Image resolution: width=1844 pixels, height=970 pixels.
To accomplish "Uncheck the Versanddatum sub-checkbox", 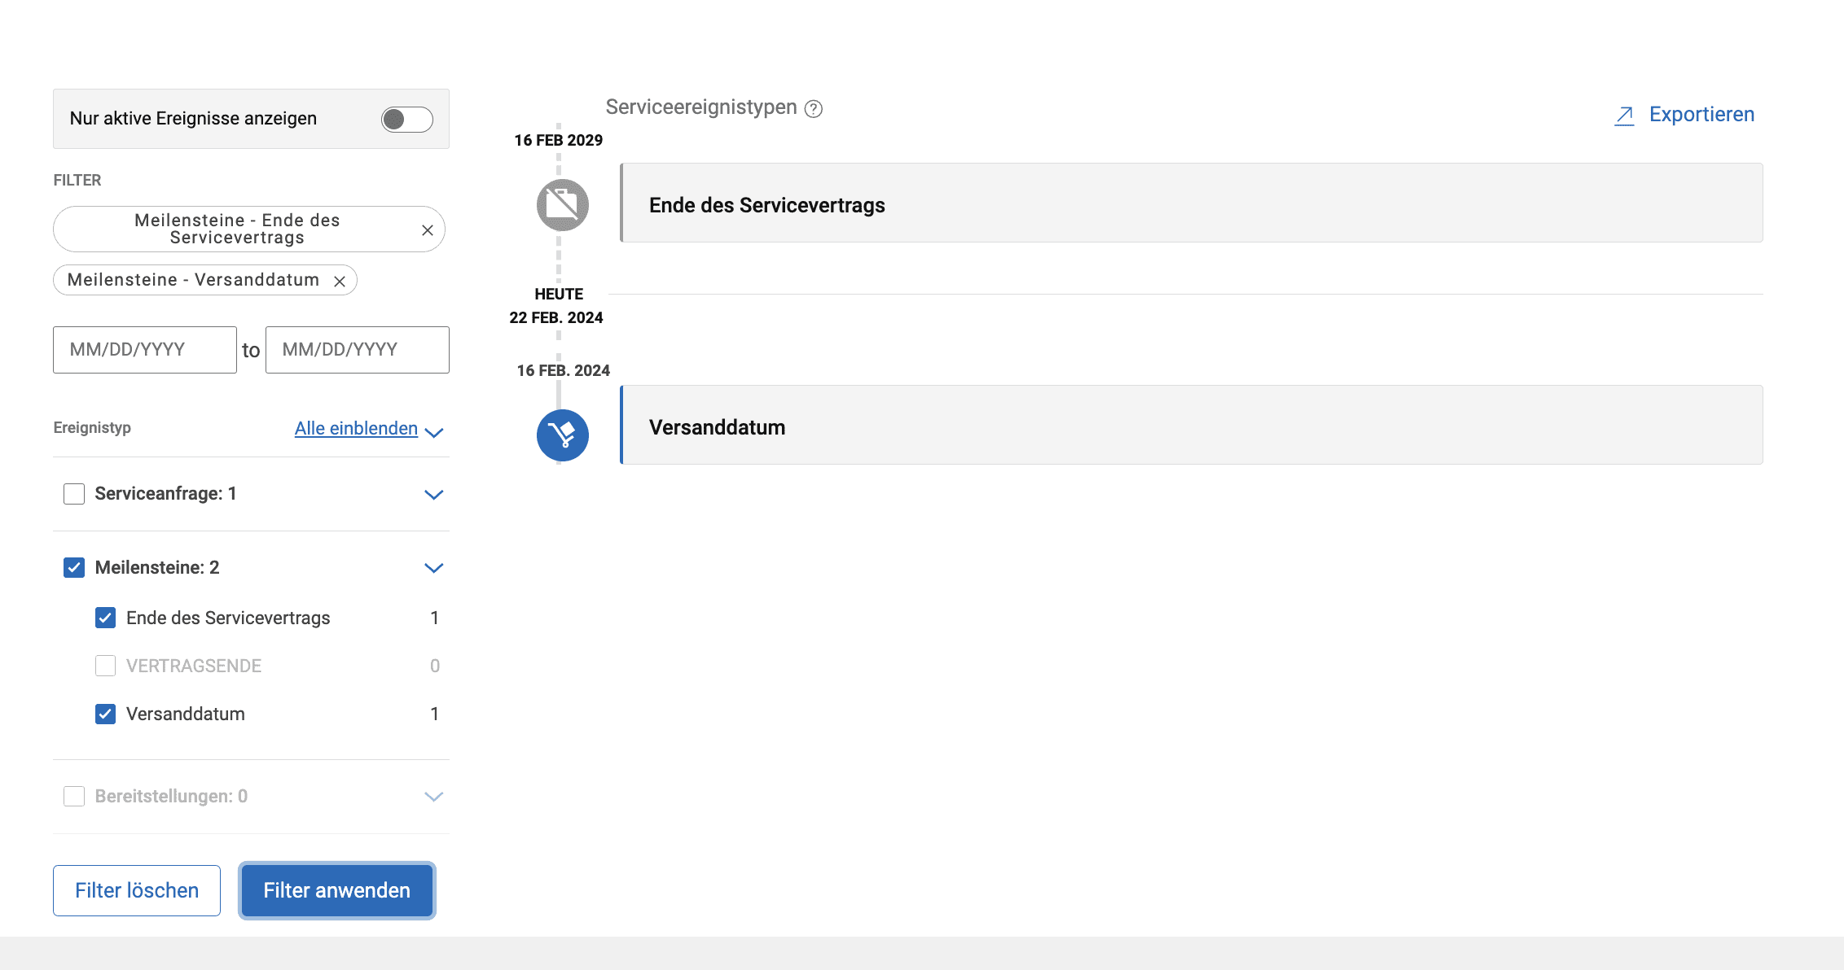I will [x=105, y=714].
